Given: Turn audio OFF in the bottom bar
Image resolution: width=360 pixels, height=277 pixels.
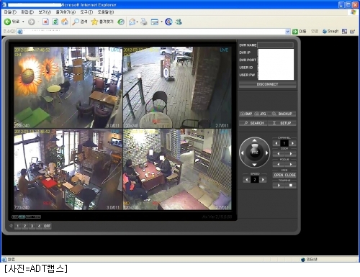Looking at the screenshot, I should pos(47,226).
